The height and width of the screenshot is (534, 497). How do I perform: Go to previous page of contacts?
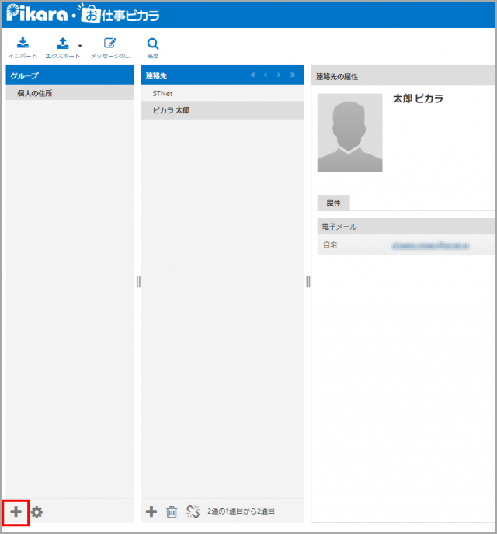tap(266, 75)
